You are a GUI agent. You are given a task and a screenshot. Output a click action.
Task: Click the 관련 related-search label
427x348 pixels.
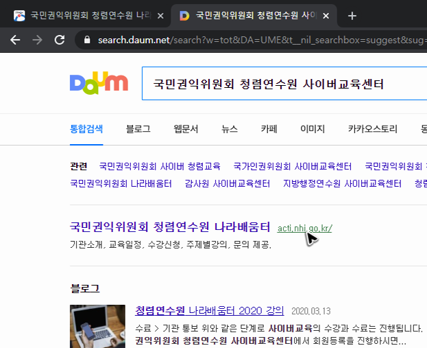(79, 166)
